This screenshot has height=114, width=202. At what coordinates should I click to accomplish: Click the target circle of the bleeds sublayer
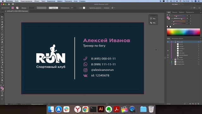tap(199, 51)
